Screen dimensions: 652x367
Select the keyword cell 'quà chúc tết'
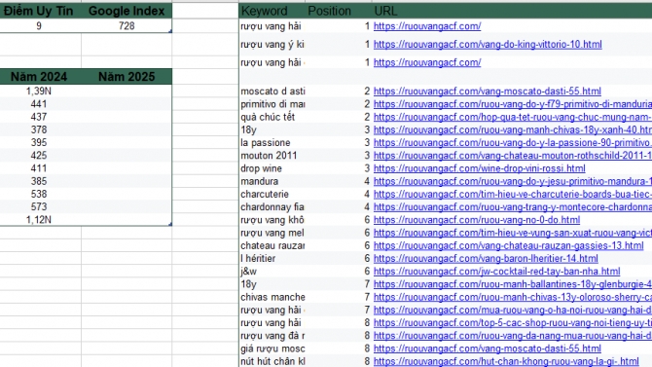272,117
